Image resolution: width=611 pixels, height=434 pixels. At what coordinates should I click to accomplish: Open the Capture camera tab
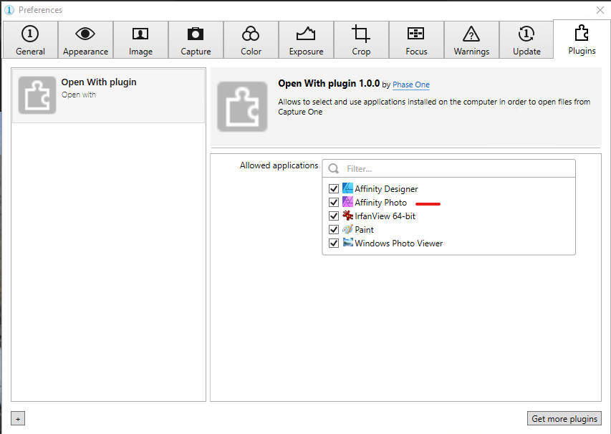click(x=196, y=40)
